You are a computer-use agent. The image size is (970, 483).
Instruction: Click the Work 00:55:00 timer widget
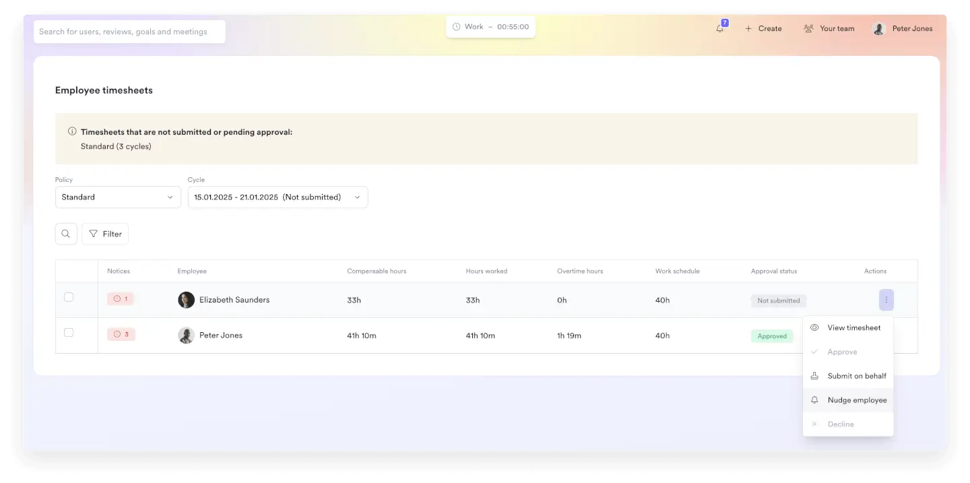(x=490, y=27)
